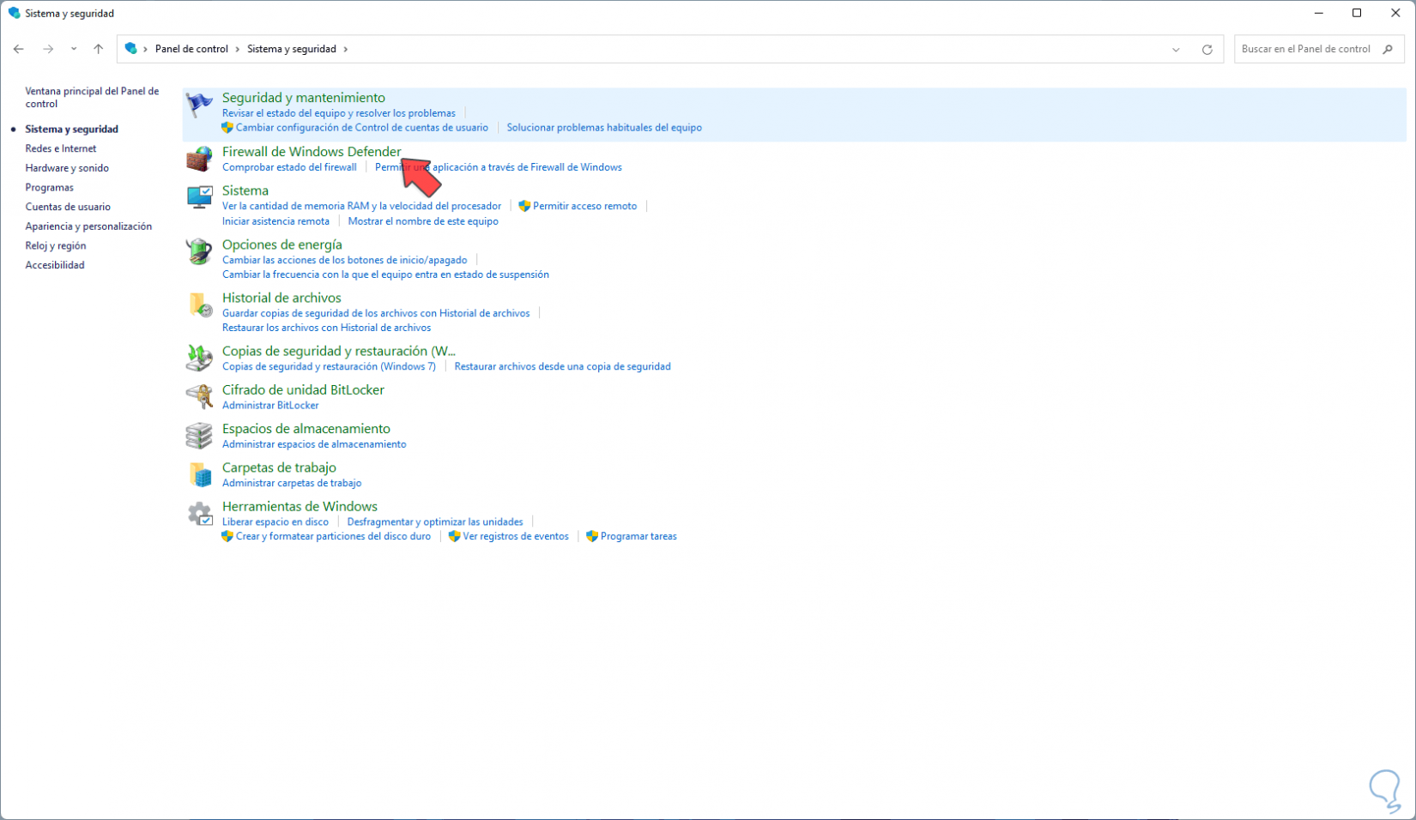Image resolution: width=1416 pixels, height=820 pixels.
Task: Click Cambiar las acciones de los botones link
Action: [345, 260]
